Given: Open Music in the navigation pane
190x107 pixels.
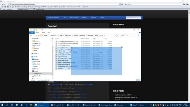Looking at the screenshot, I should [x=36, y=66].
